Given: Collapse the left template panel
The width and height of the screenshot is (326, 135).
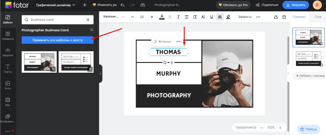Looking at the screenshot, I should click(100, 74).
